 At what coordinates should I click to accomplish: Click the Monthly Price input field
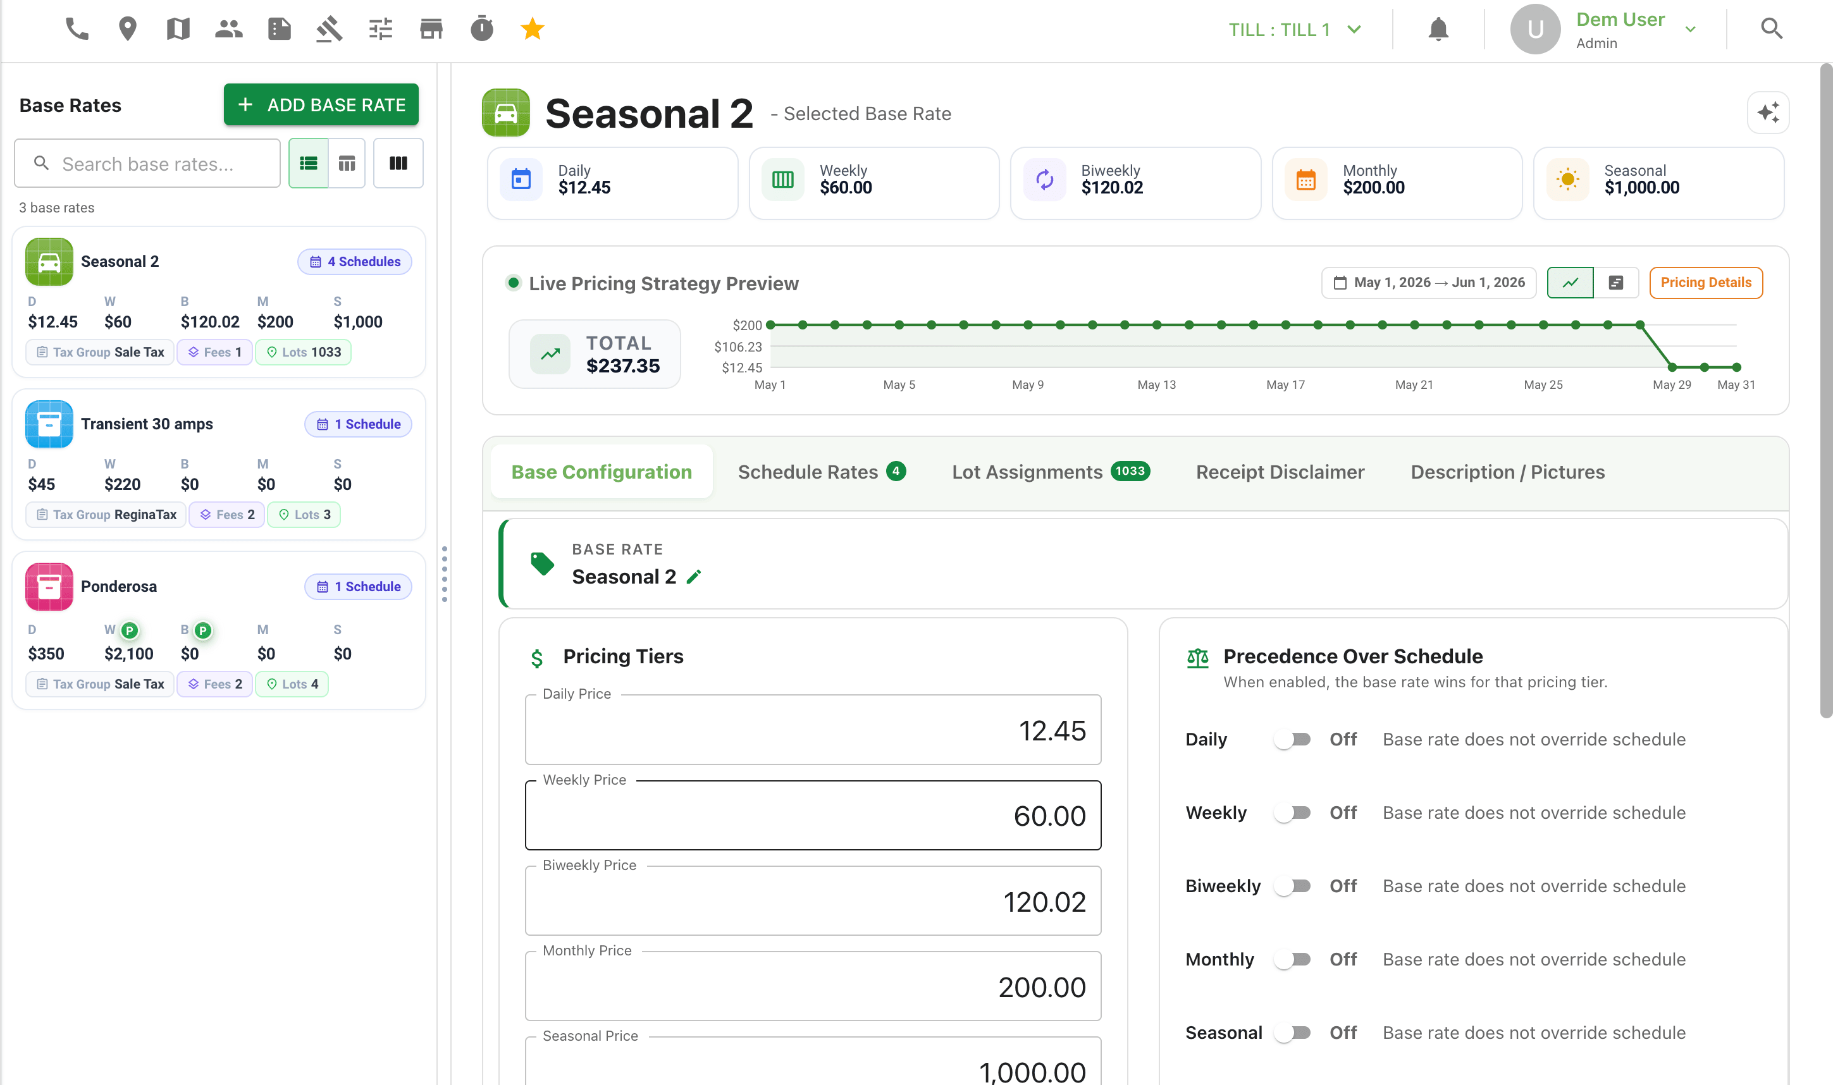[813, 986]
